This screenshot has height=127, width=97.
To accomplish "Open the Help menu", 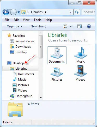I will [48, 20].
